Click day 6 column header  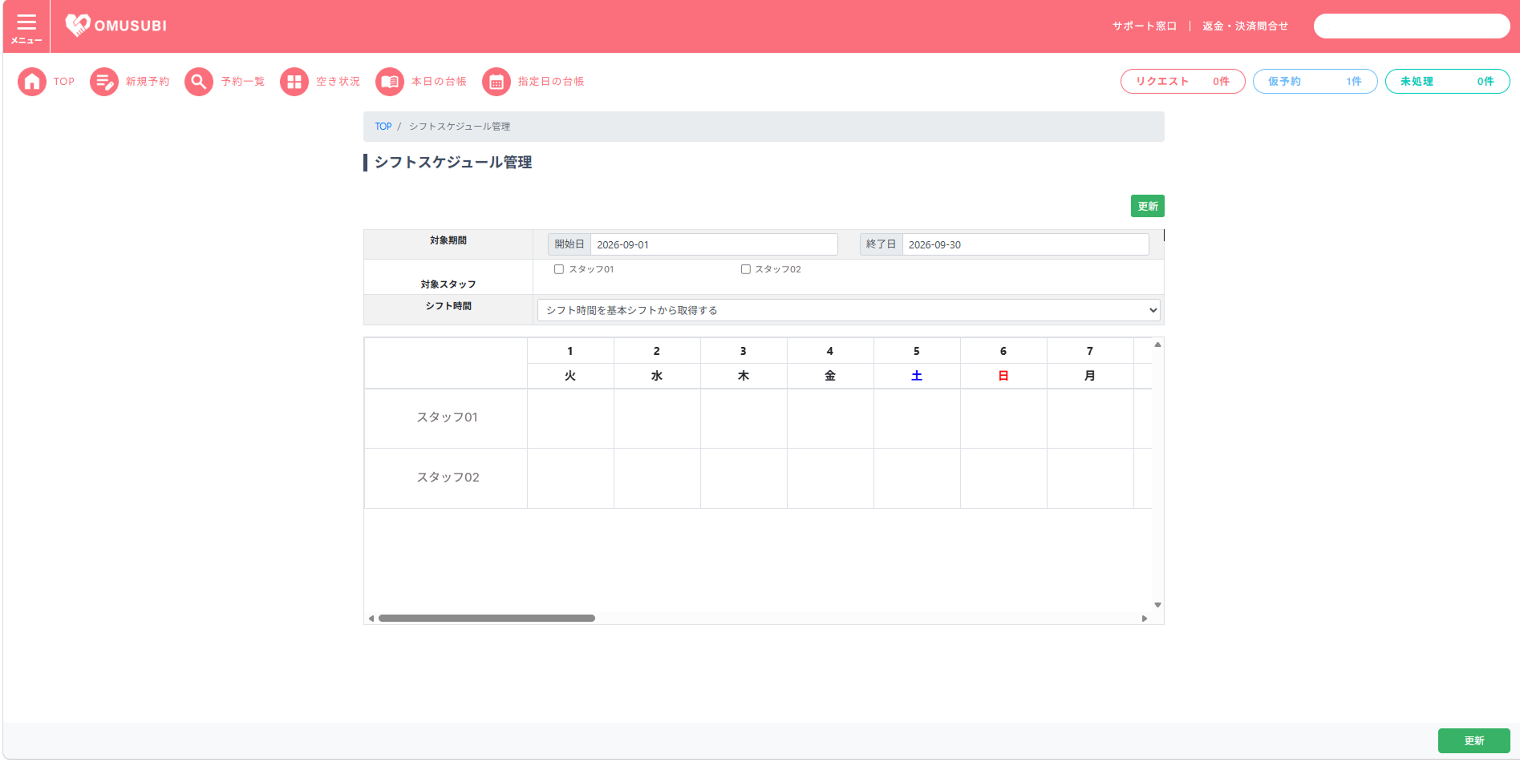[1003, 351]
